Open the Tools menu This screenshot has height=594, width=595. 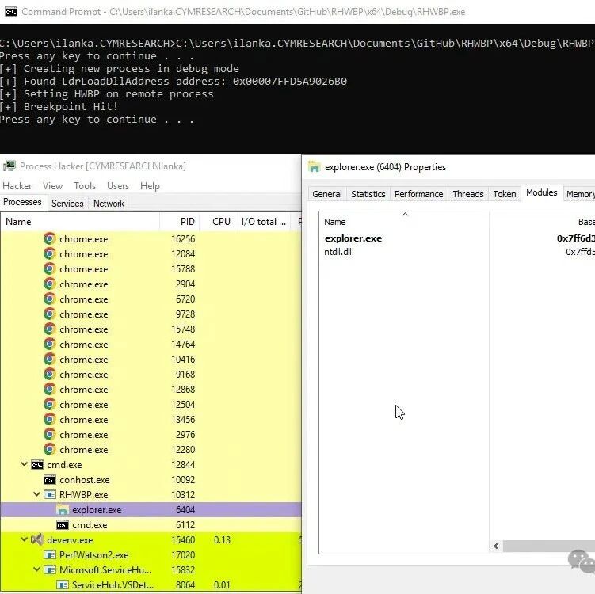(x=85, y=186)
